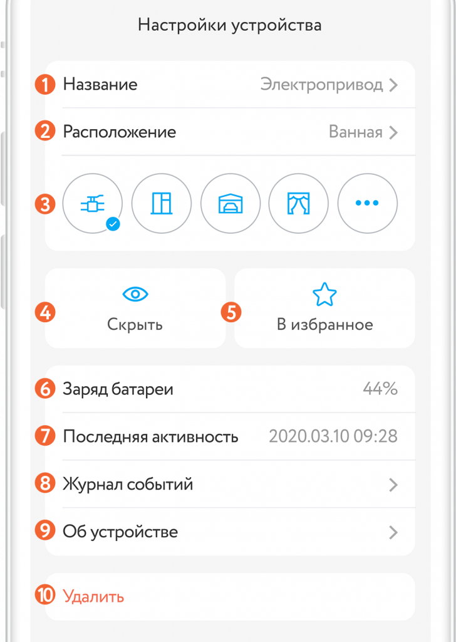Screen dimensions: 456x642
Task: Click the blue checkmark badge on selected icon
Action: point(113,224)
